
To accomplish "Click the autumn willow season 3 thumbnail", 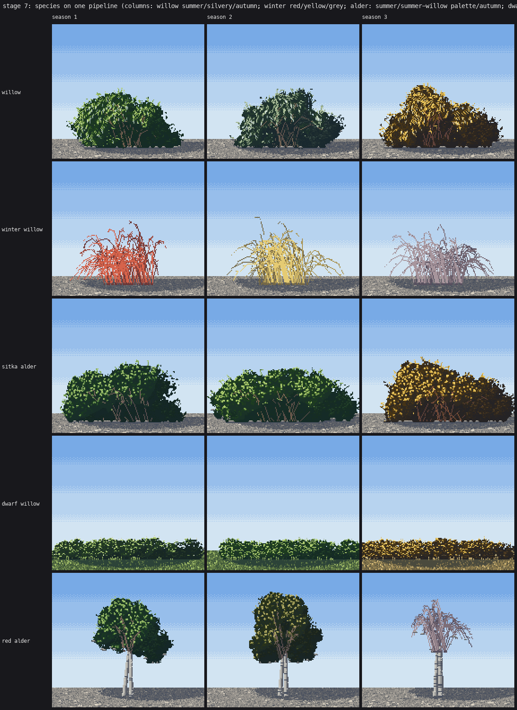I will coord(438,91).
